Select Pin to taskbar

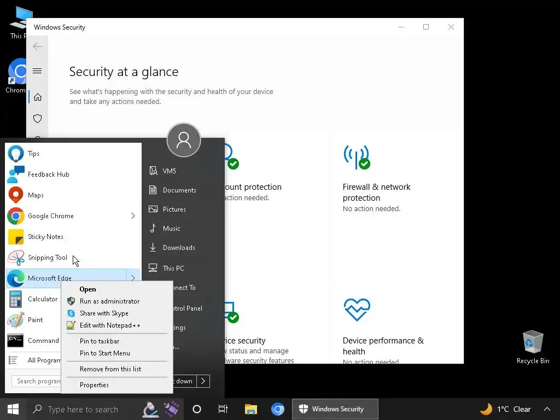pos(117,341)
